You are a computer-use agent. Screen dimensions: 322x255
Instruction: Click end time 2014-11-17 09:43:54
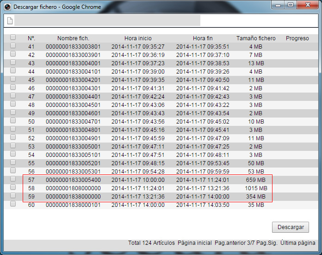pyautogui.click(x=203, y=113)
